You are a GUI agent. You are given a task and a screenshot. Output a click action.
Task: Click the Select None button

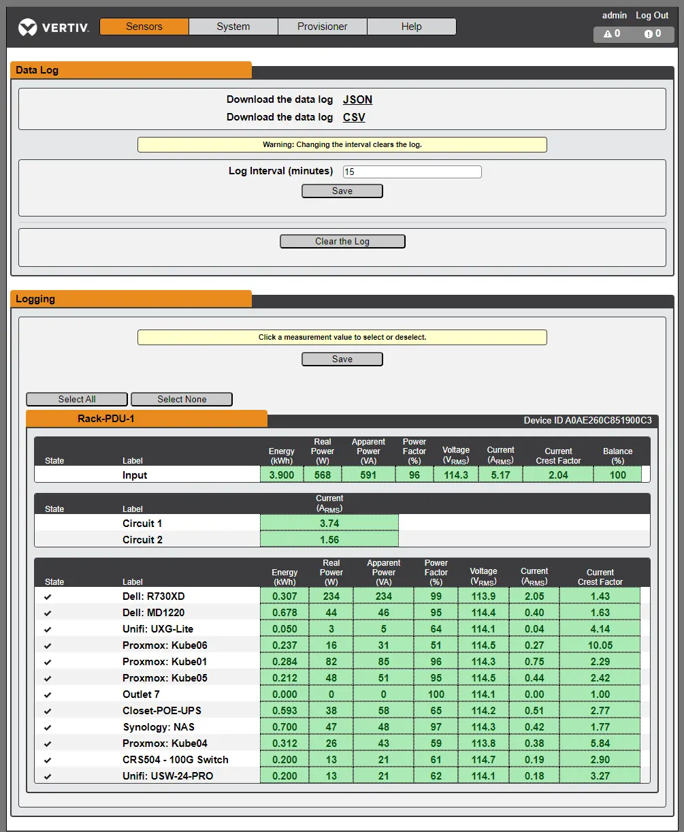(182, 400)
